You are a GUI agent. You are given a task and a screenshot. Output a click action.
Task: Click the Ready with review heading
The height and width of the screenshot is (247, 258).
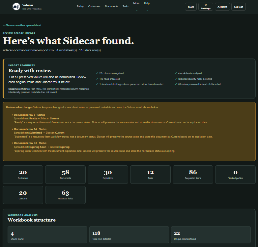(30, 70)
